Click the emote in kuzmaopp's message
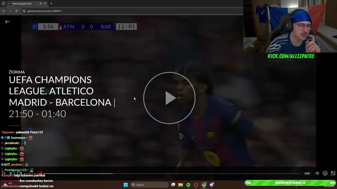 30,138
